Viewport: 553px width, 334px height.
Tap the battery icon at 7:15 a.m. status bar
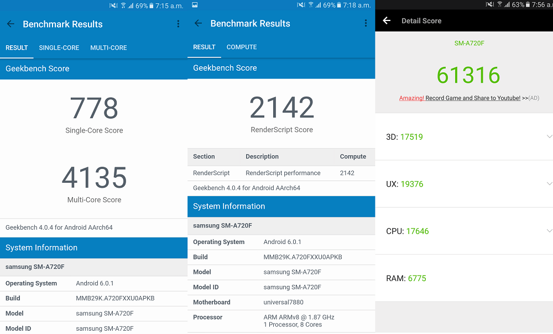152,6
